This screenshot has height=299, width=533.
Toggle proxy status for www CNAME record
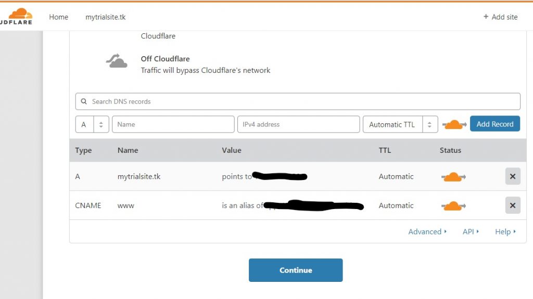coord(453,205)
